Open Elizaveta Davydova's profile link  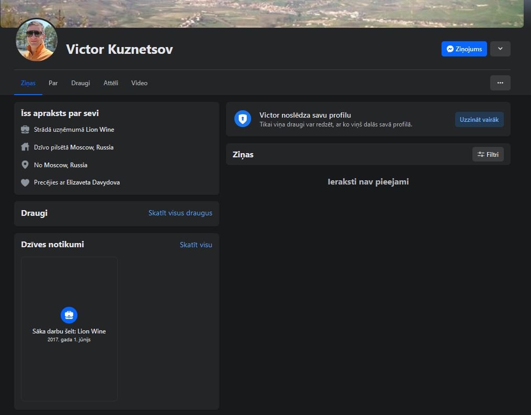pyautogui.click(x=93, y=182)
